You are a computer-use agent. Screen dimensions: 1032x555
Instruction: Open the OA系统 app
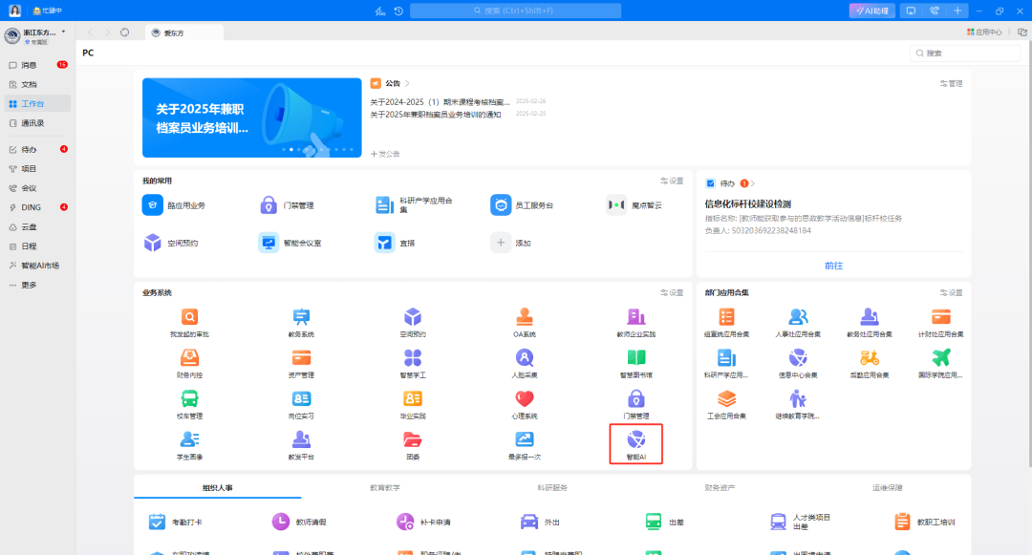click(x=524, y=317)
